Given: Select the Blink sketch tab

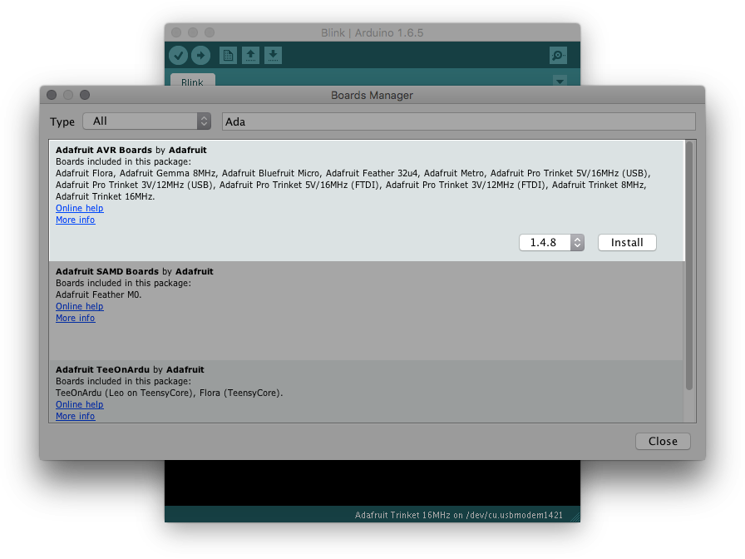Looking at the screenshot, I should pyautogui.click(x=192, y=81).
